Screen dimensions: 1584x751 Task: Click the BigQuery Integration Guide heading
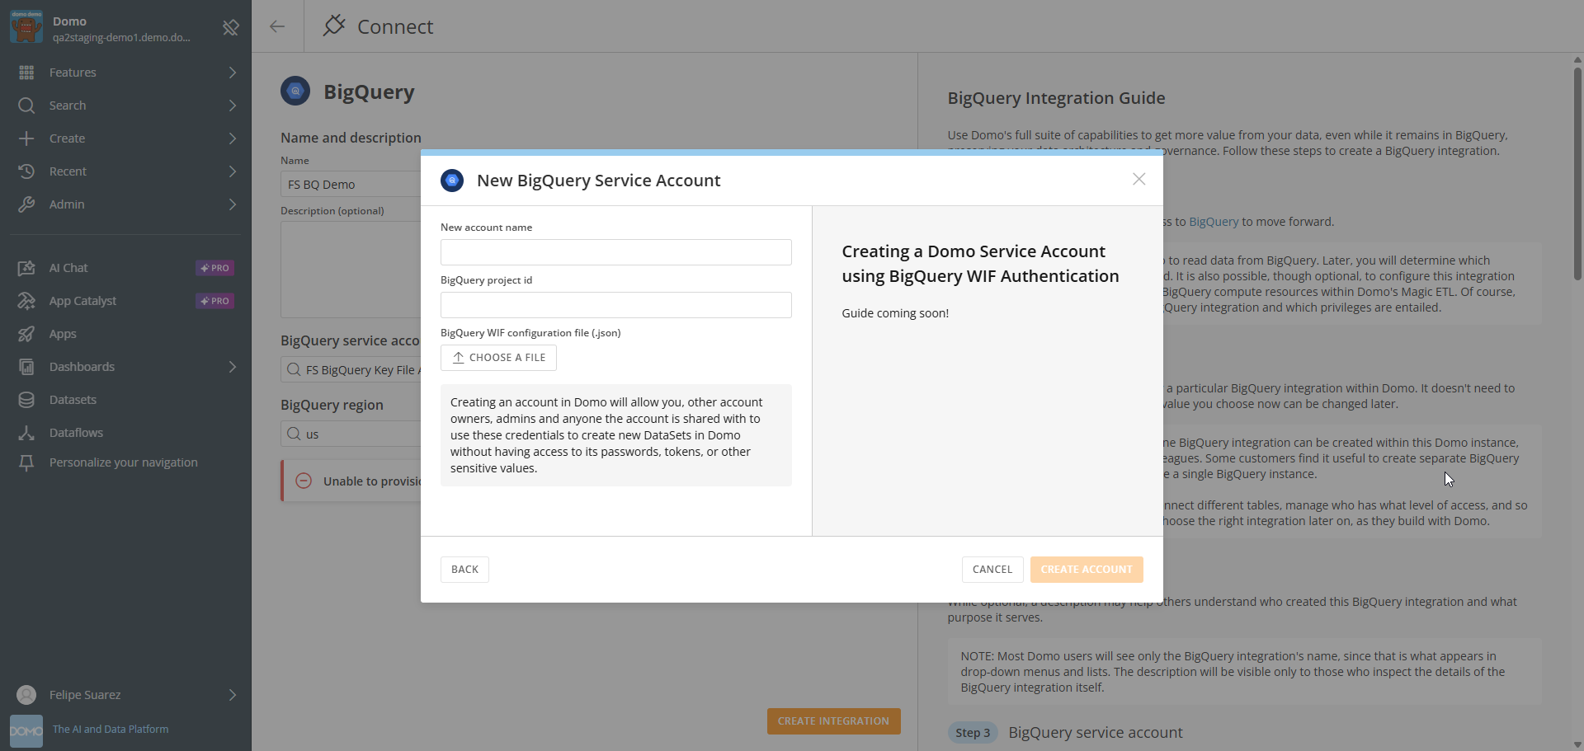tap(1056, 98)
